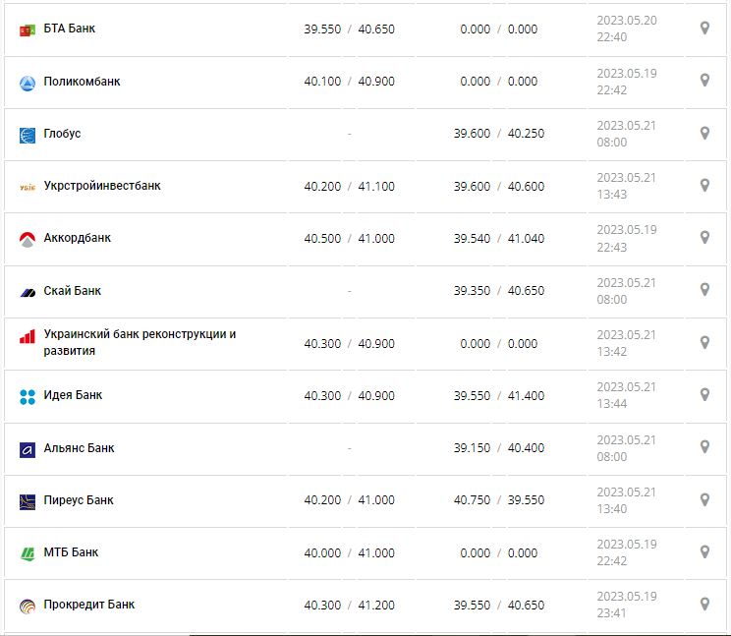Click Пиреус Банк rate 40.200 / 41.000
Image resolution: width=731 pixels, height=636 pixels.
coord(349,500)
